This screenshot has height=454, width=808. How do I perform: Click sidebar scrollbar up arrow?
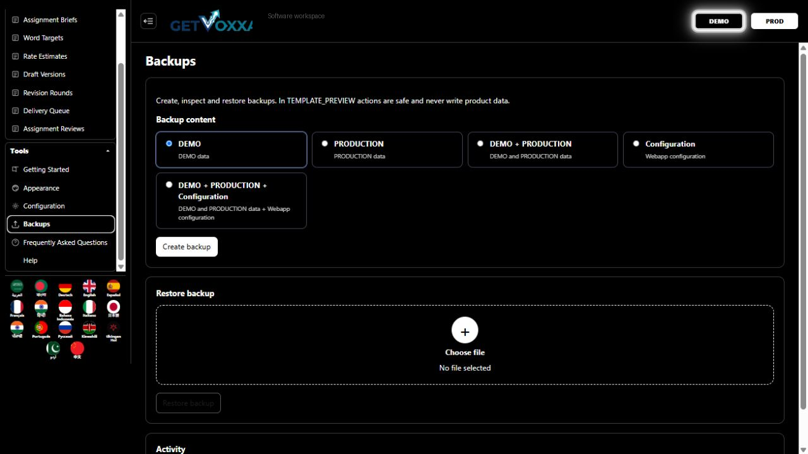tap(121, 14)
